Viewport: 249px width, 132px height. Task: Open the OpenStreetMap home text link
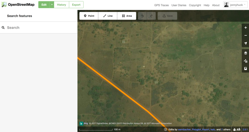pyautogui.click(x=21, y=5)
